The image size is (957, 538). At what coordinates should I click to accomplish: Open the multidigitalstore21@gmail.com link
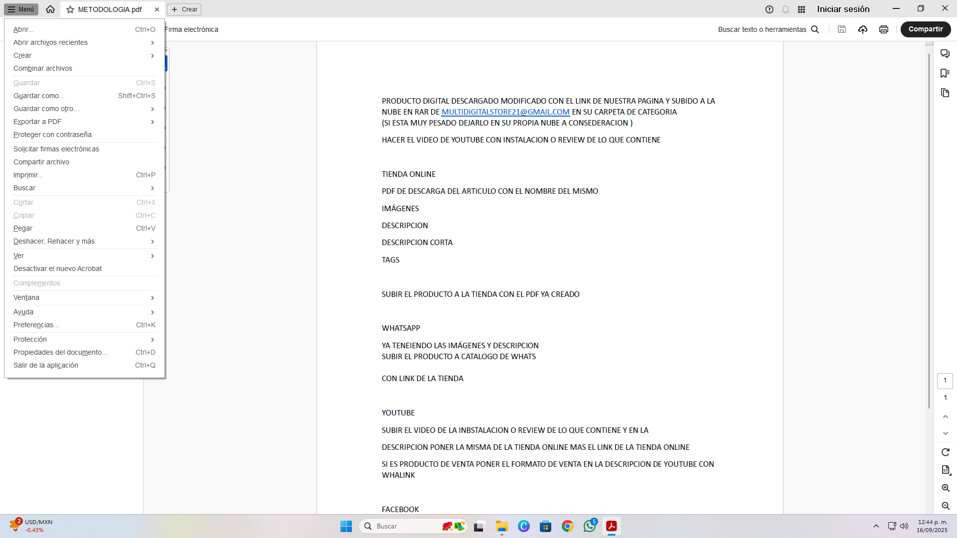pos(505,112)
